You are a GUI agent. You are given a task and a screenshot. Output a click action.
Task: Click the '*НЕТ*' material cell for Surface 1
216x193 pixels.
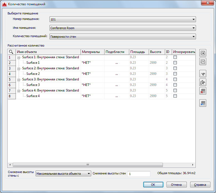coord(93,63)
